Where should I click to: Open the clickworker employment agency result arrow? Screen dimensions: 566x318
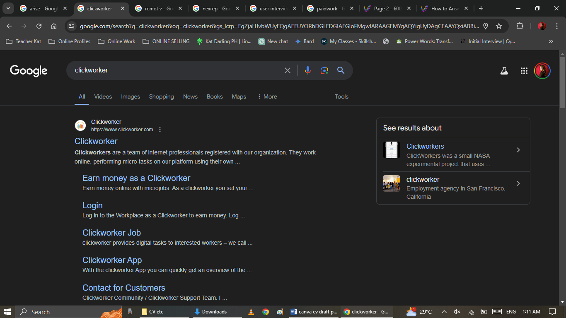point(518,183)
